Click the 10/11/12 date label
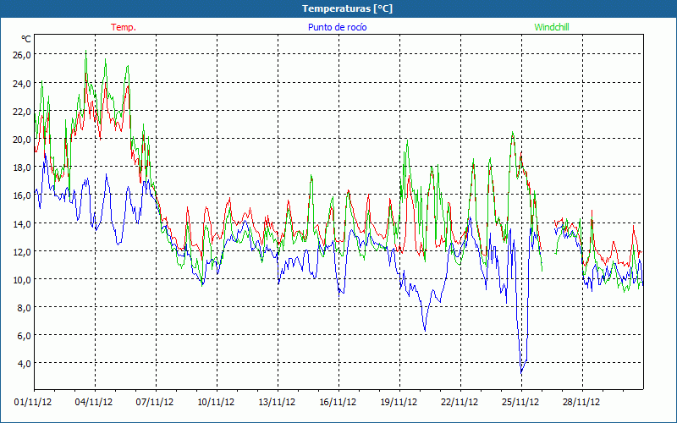Viewport: 677px width, 423px height. click(216, 402)
